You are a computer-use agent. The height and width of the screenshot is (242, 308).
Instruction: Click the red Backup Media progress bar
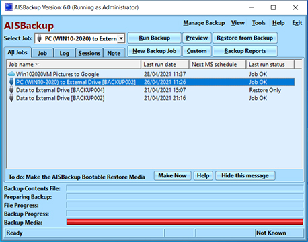(185, 222)
